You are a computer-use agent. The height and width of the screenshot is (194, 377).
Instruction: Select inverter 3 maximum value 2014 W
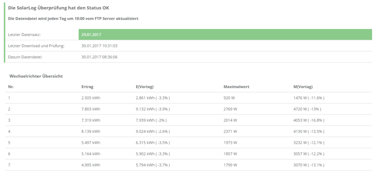[230, 120]
